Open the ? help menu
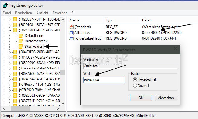 (72, 13)
